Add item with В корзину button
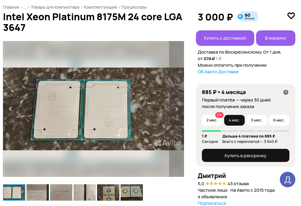Image resolution: width=301 pixels, height=206 pixels. 275,38
